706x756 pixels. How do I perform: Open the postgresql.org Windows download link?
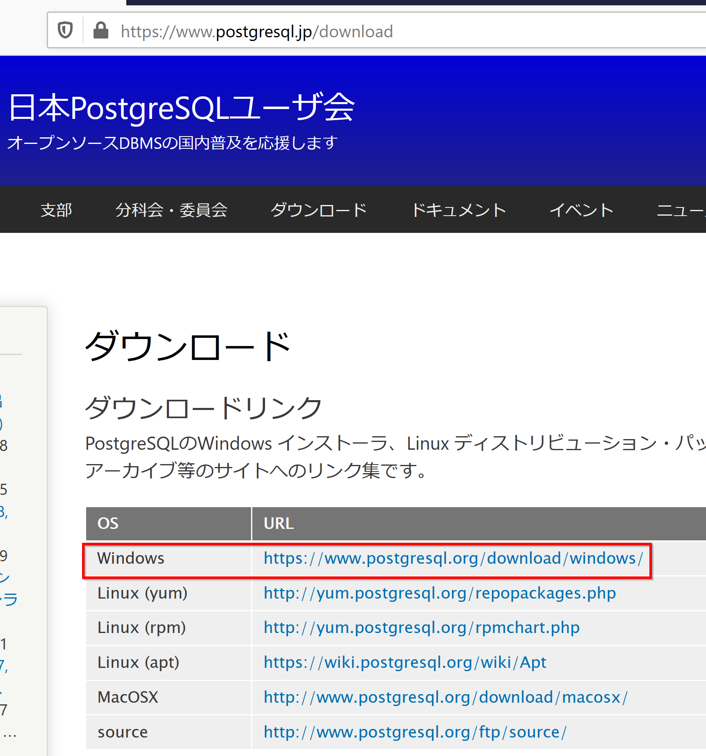[453, 558]
